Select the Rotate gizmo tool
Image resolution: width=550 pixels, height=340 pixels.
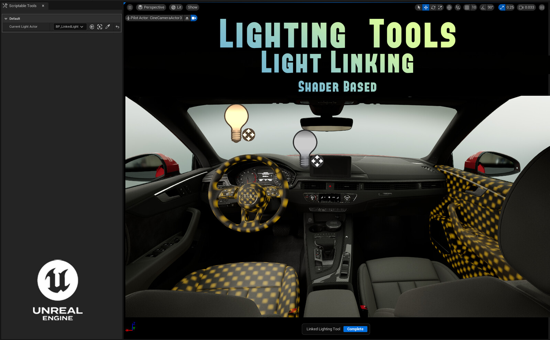click(x=433, y=7)
